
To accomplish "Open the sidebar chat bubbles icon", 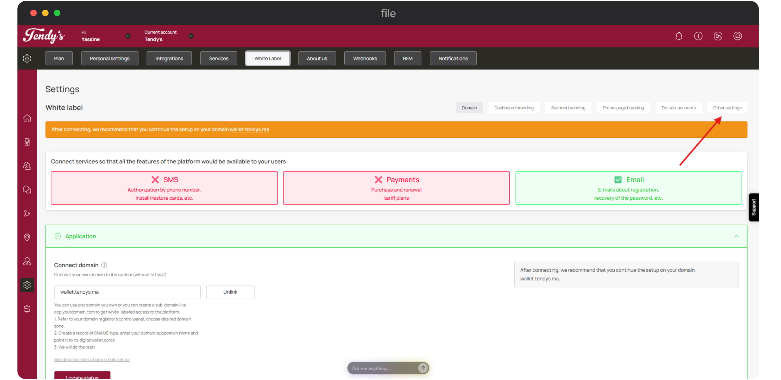I will click(x=27, y=189).
